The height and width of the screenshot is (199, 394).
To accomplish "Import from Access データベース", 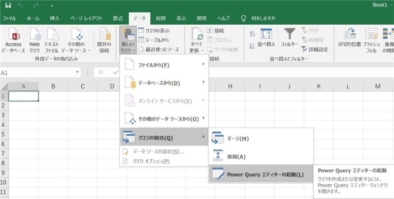I will click(x=13, y=40).
